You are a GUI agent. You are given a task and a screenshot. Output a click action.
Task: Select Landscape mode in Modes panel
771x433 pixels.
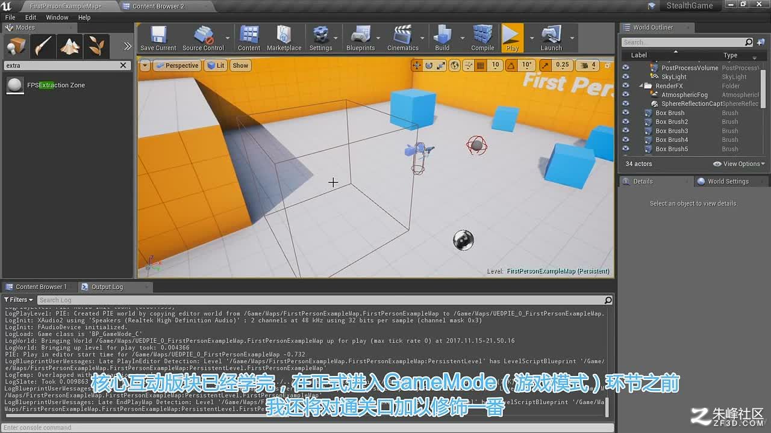pyautogui.click(x=70, y=46)
